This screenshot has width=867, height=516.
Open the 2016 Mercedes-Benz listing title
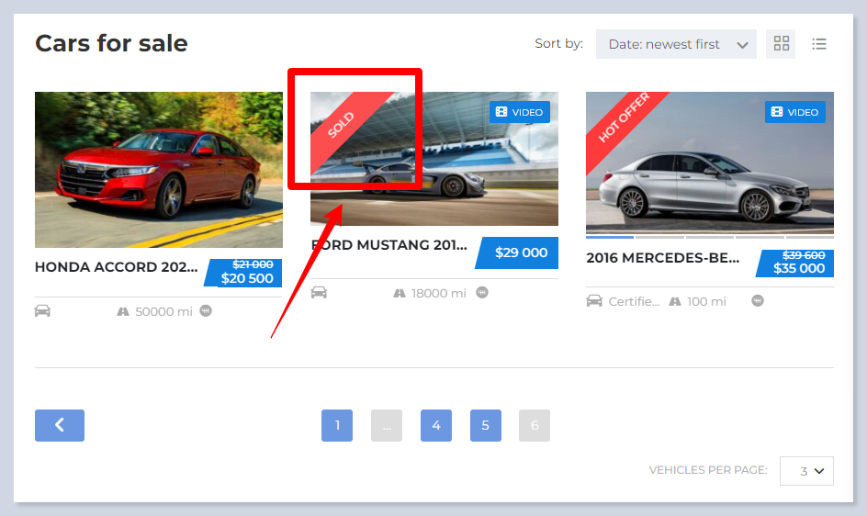pyautogui.click(x=662, y=258)
